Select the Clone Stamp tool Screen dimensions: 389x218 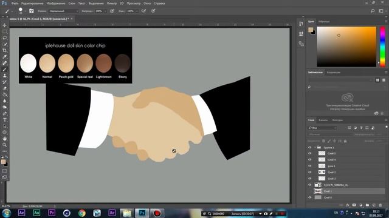tap(4, 76)
